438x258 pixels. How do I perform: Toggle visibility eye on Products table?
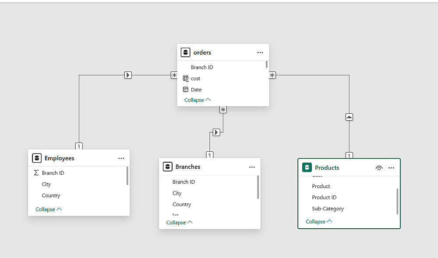coord(379,167)
